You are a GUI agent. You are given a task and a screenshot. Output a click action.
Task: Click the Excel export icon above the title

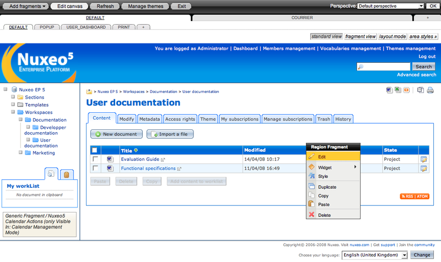pyautogui.click(x=398, y=90)
